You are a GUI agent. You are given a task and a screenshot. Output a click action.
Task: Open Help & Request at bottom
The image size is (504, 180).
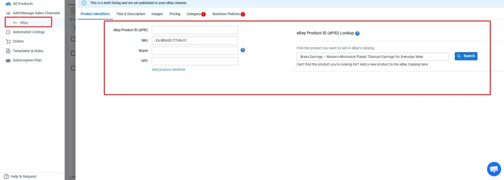click(x=24, y=176)
